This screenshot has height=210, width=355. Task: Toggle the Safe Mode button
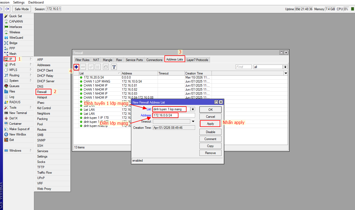click(22, 9)
